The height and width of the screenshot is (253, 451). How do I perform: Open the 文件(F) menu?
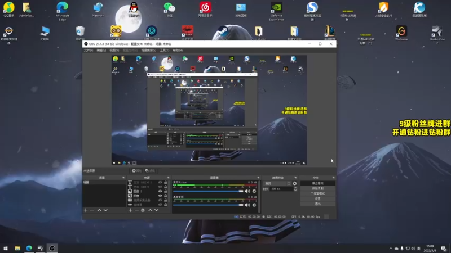click(x=89, y=51)
